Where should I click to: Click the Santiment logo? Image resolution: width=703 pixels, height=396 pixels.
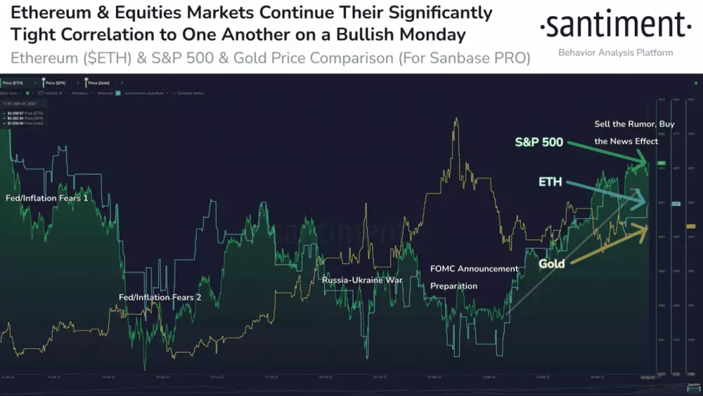coord(615,27)
